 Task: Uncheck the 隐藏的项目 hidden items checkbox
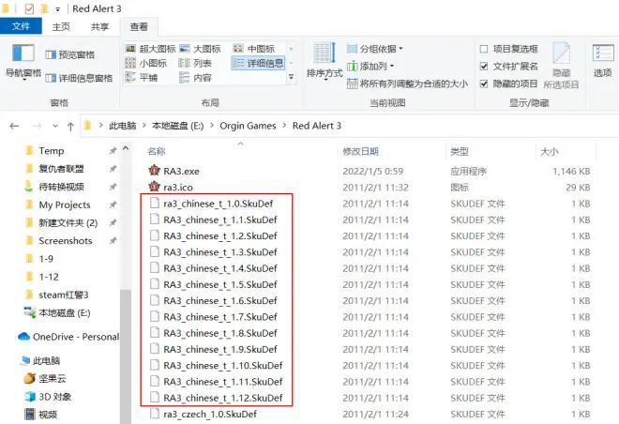point(484,83)
